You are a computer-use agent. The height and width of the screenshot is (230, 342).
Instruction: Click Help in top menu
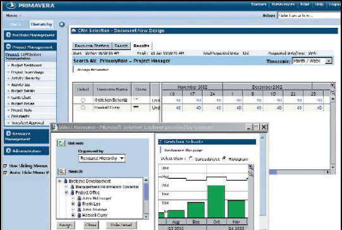click(x=319, y=4)
